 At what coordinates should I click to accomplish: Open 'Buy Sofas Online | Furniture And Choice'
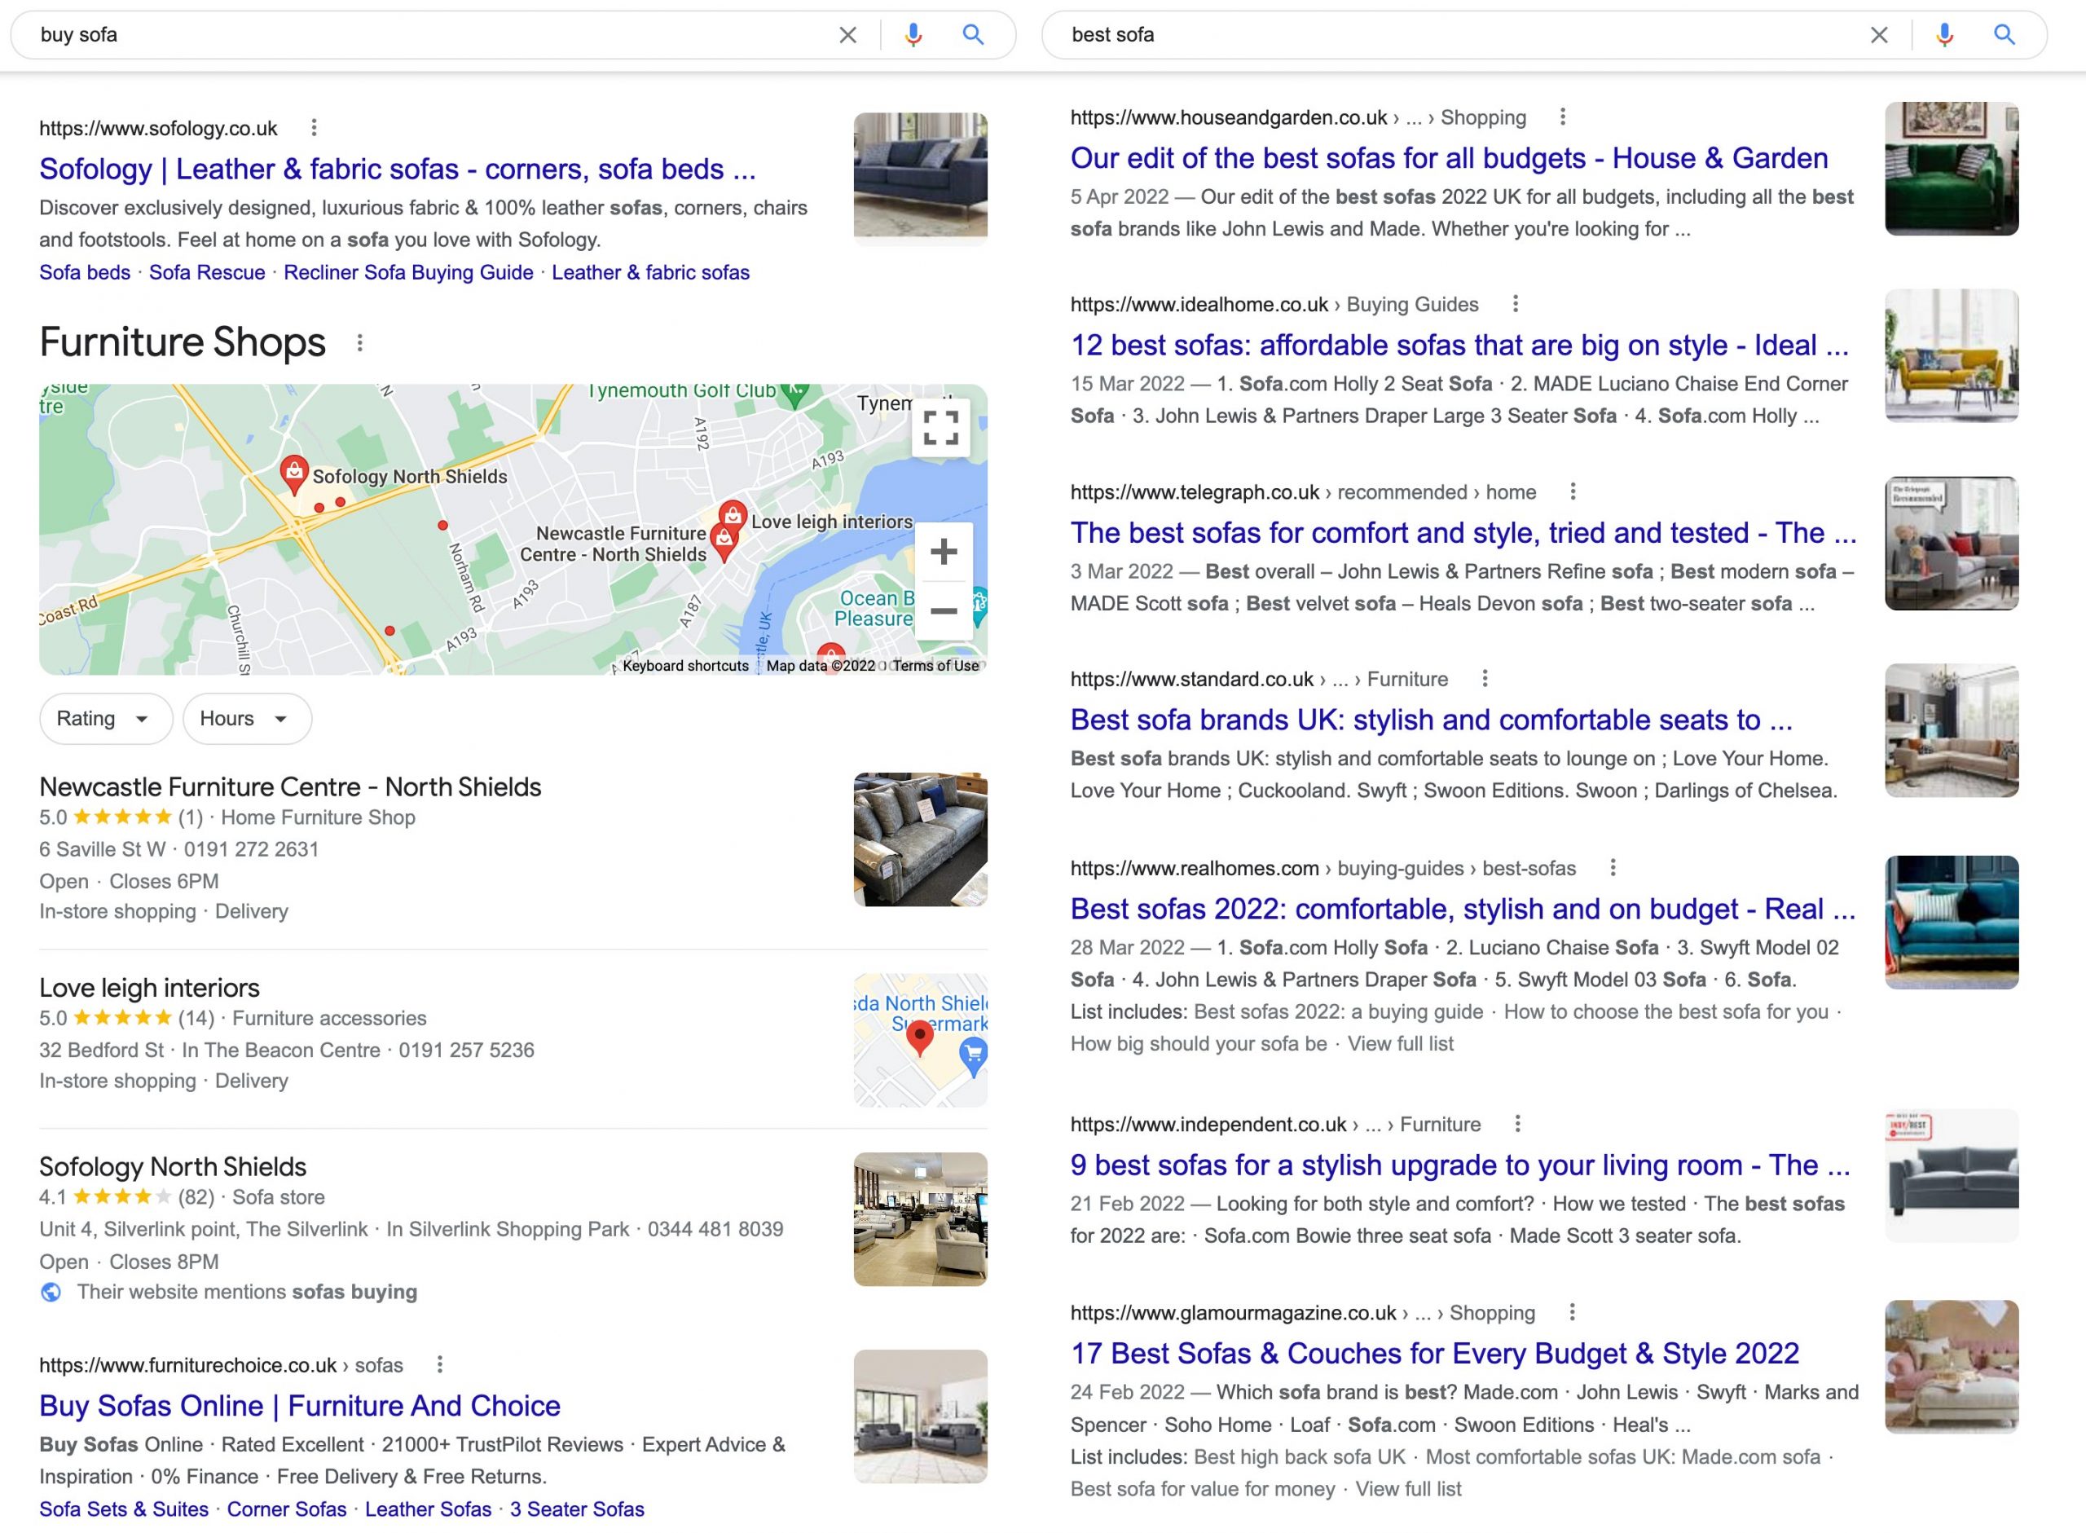300,1405
